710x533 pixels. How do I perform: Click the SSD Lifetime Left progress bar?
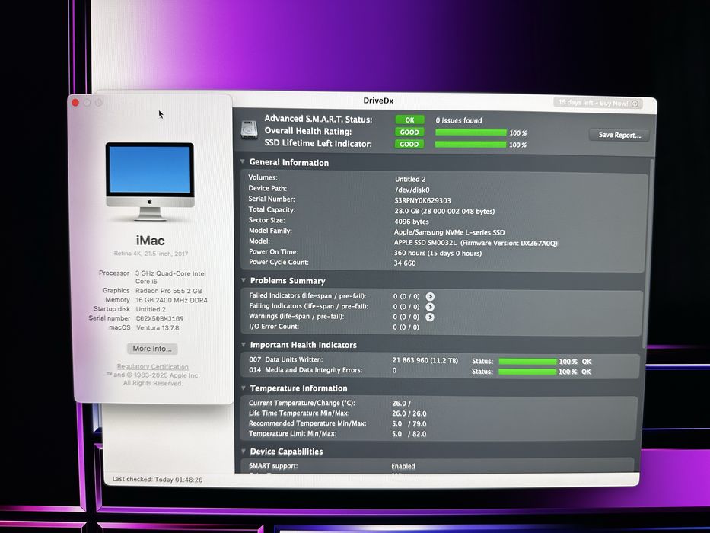tap(471, 145)
